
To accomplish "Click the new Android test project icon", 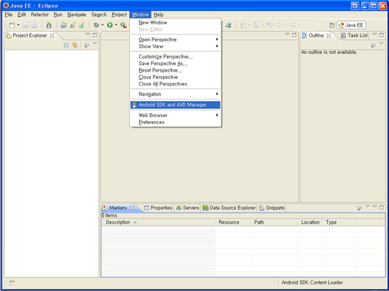I will pos(73,25).
